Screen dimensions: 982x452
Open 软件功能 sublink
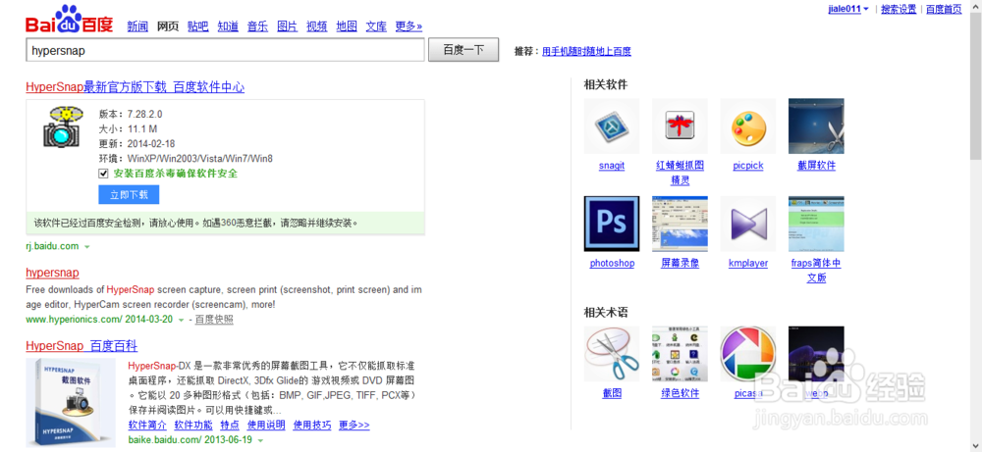pos(193,426)
